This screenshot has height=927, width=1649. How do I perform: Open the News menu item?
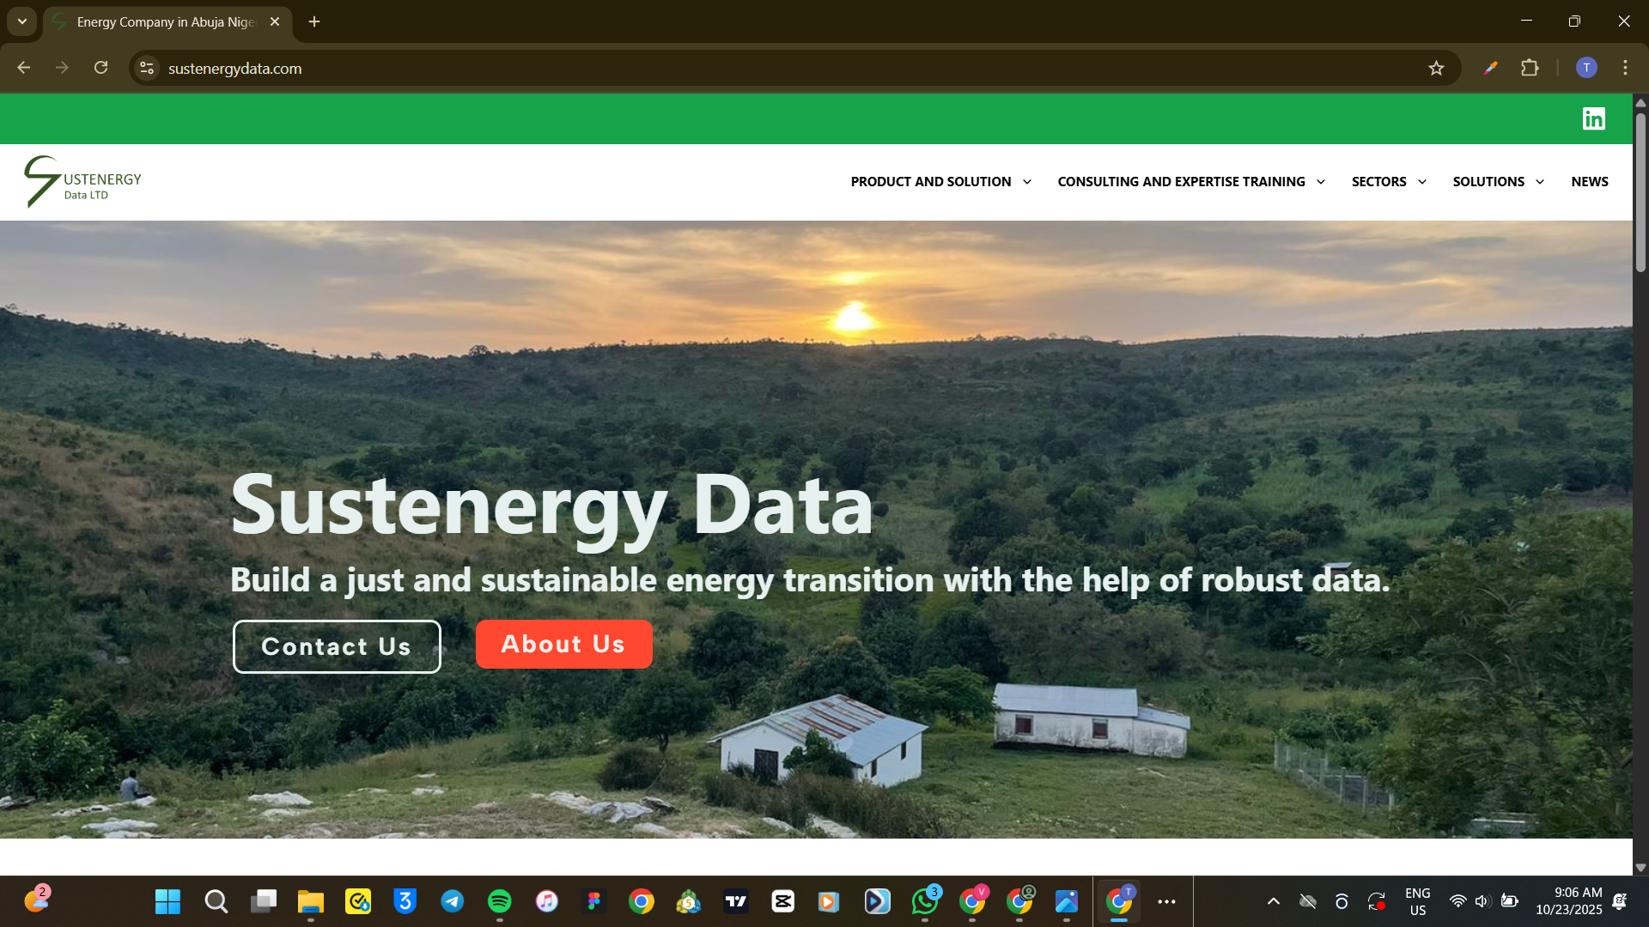(1589, 182)
